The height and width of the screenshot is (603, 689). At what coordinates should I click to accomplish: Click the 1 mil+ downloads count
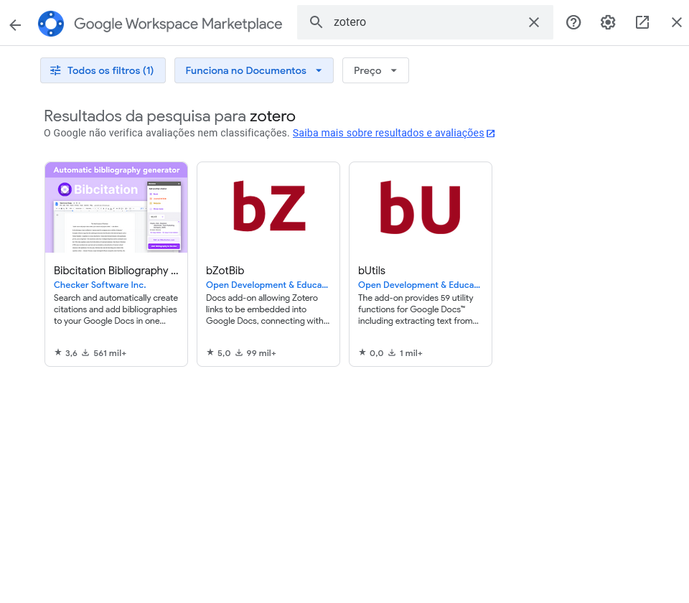click(x=405, y=353)
